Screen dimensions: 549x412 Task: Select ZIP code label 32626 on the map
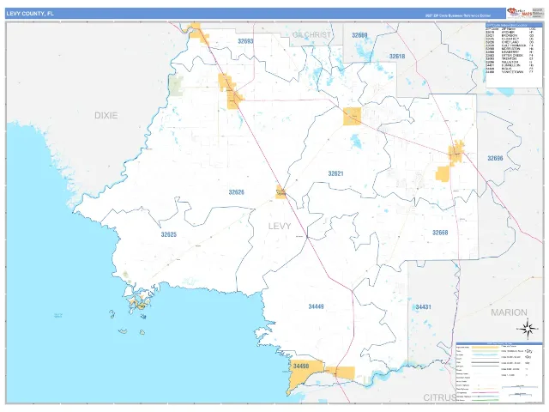point(237,192)
